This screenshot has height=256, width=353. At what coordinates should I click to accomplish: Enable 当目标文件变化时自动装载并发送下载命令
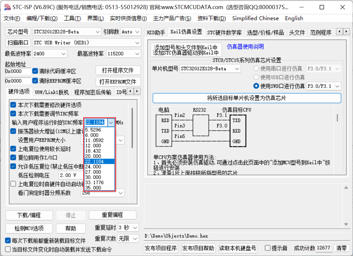pyautogui.click(x=8, y=249)
